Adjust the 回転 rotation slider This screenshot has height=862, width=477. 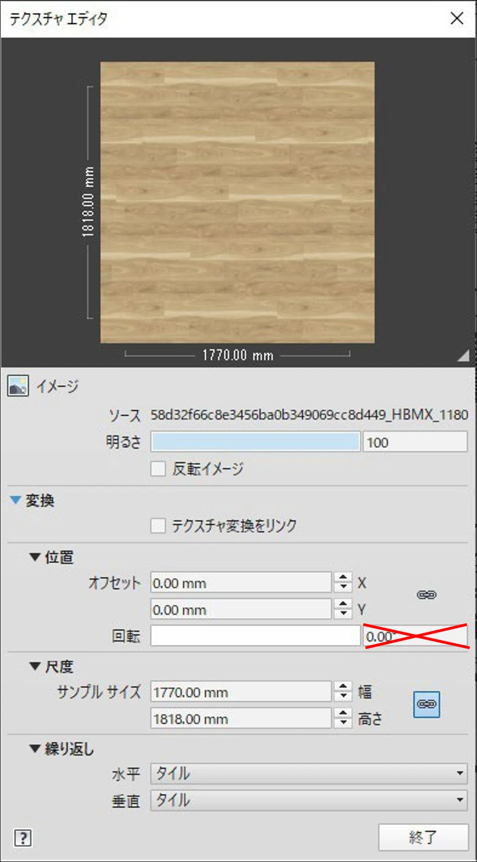click(x=256, y=636)
